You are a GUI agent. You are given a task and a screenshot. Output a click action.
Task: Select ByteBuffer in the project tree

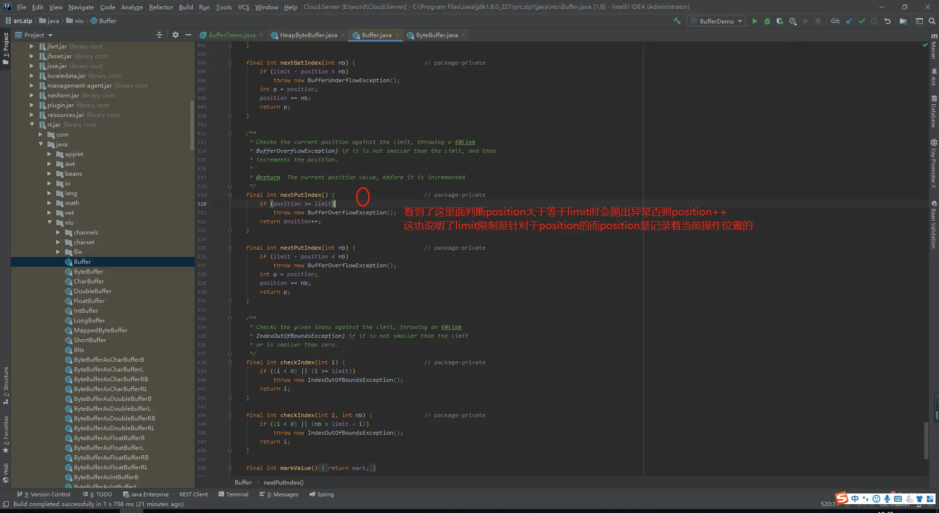point(88,272)
